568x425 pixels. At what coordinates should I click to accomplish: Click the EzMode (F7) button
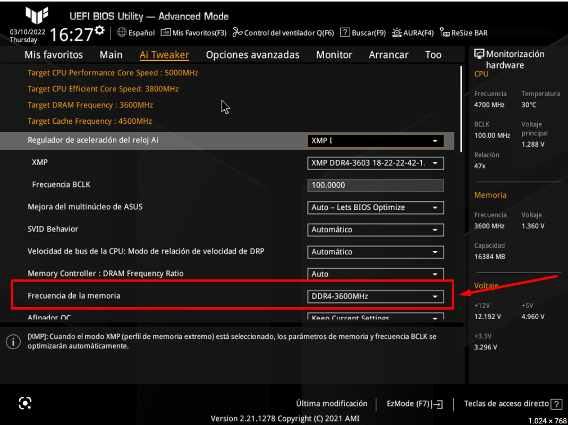(x=415, y=404)
